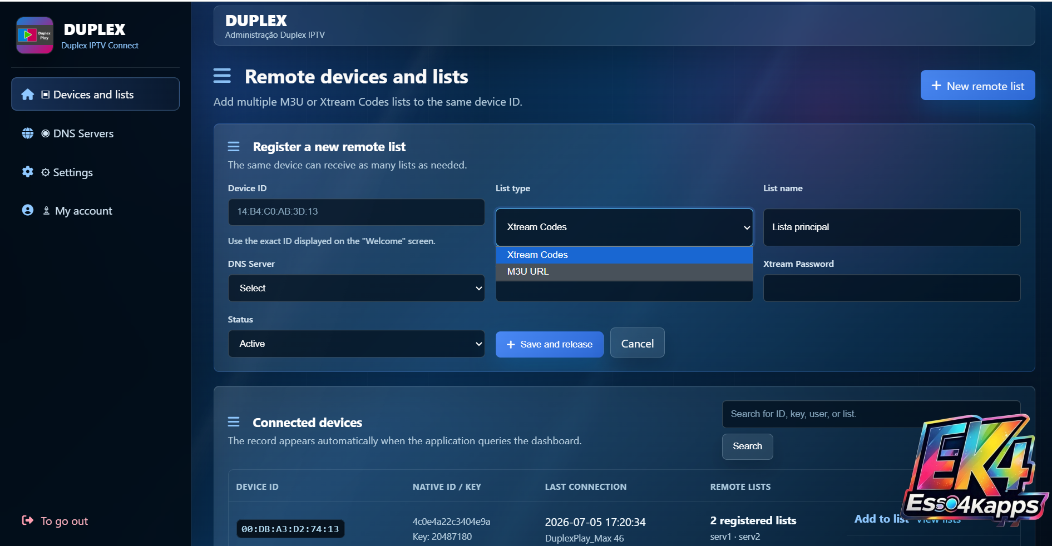Click the home icon beside Devices and lists
This screenshot has width=1052, height=546.
(x=27, y=95)
